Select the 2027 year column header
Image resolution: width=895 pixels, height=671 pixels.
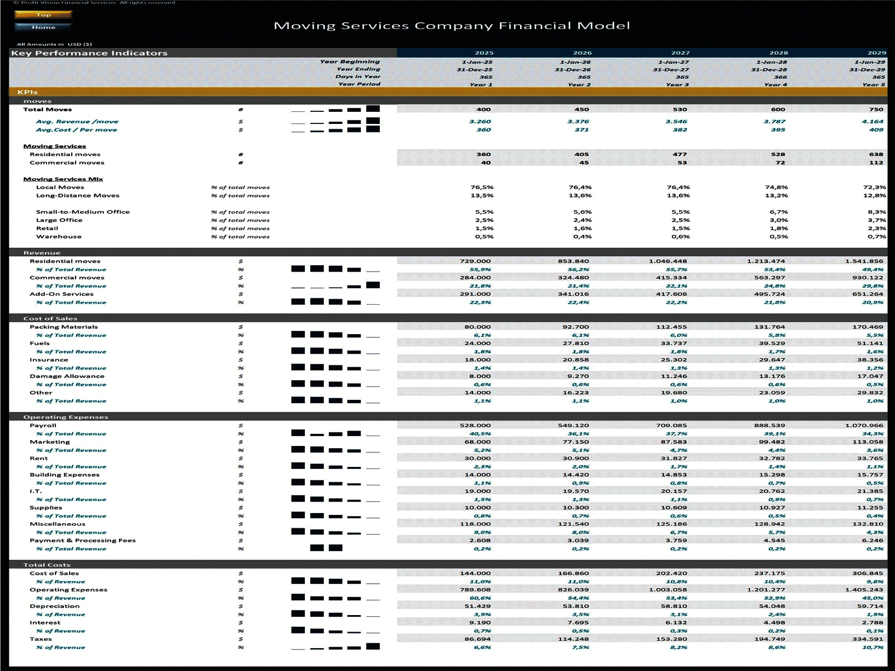[x=680, y=53]
